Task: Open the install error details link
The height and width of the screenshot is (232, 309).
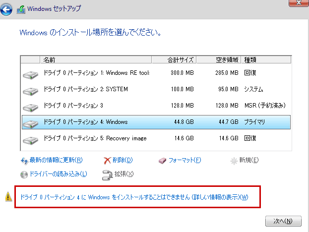Action: 134,197
